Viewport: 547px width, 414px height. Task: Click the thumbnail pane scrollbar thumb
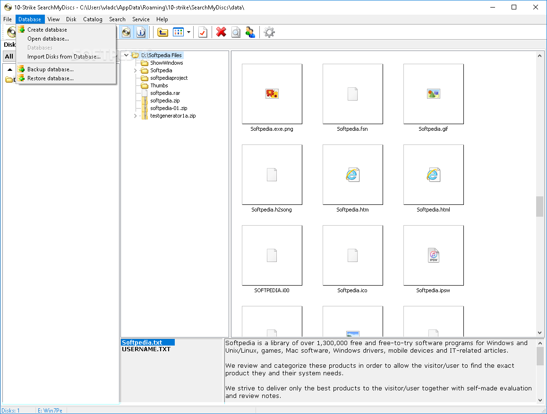point(539,207)
